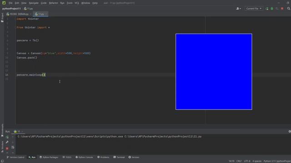Image resolution: width=291 pixels, height=163 pixels.
Task: Select 11.py in the breadcrumb bar
Action: coord(28,9)
